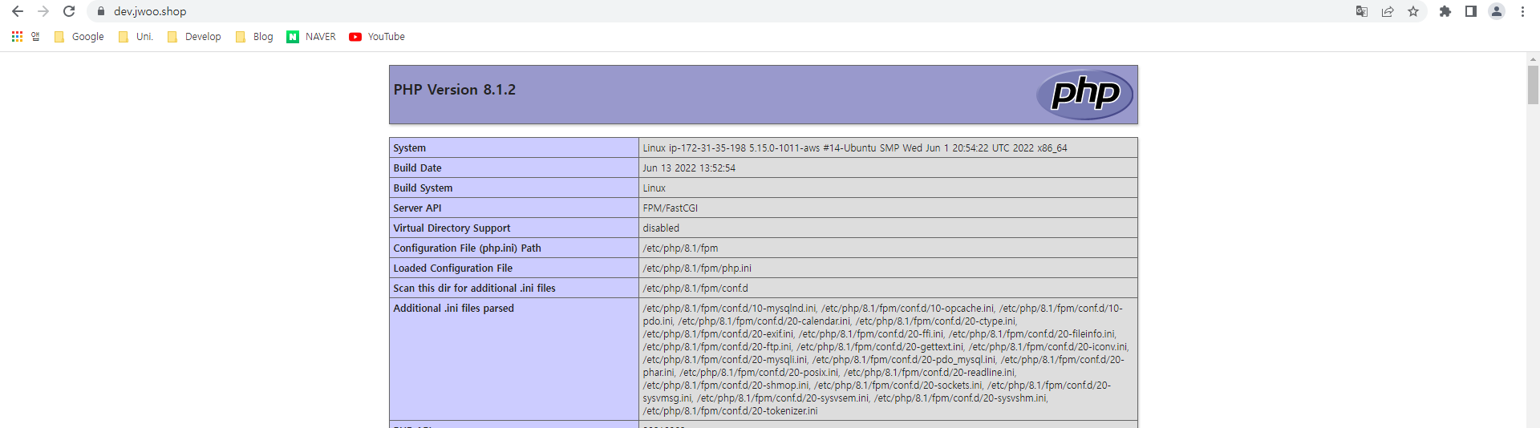Share this page via share icon
This screenshot has height=428, width=1540.
pos(1388,11)
